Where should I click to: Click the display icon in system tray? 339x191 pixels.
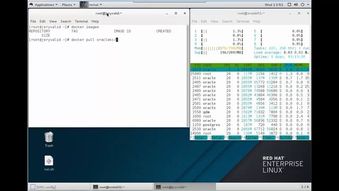[289, 5]
